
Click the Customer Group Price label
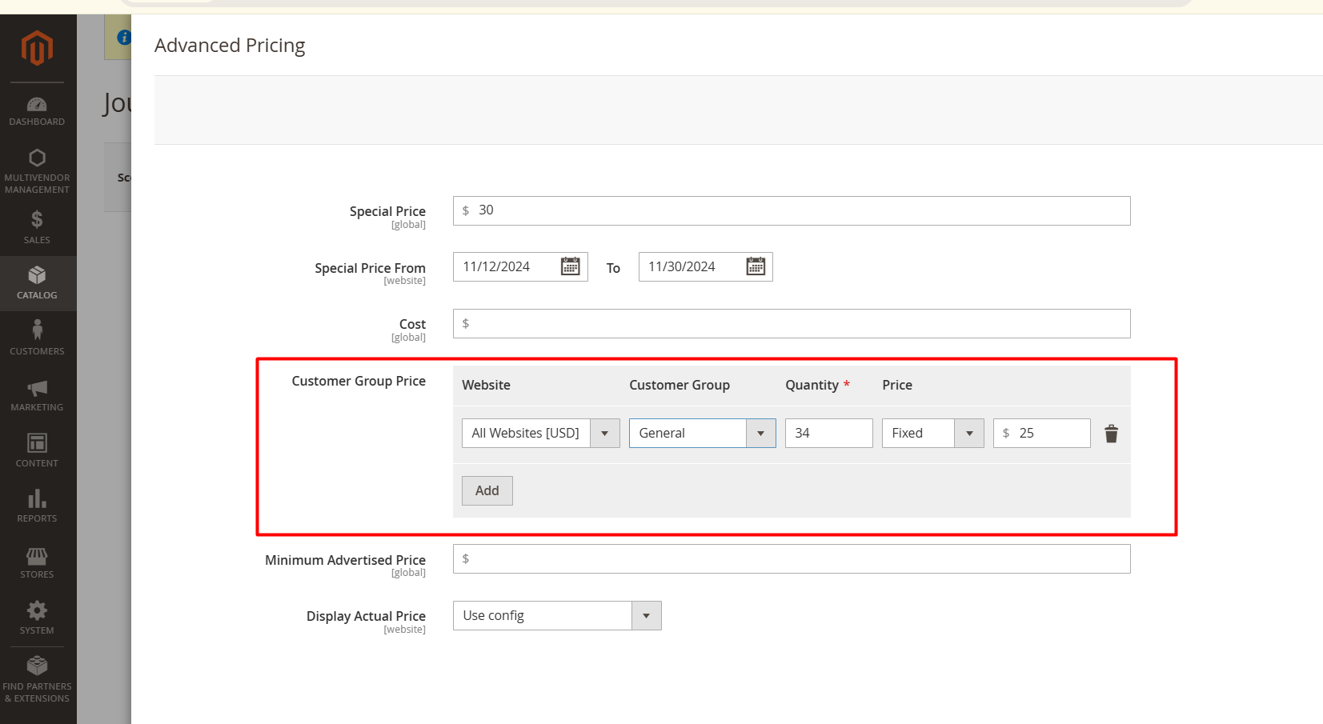(359, 381)
